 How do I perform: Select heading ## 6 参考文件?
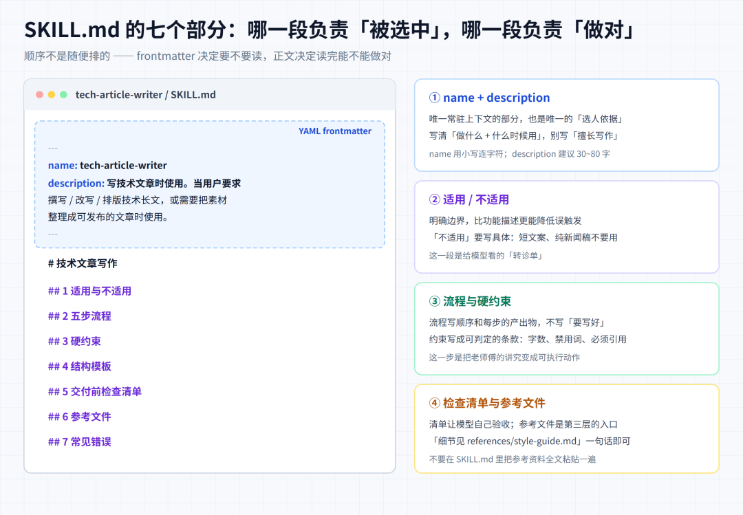coord(80,417)
